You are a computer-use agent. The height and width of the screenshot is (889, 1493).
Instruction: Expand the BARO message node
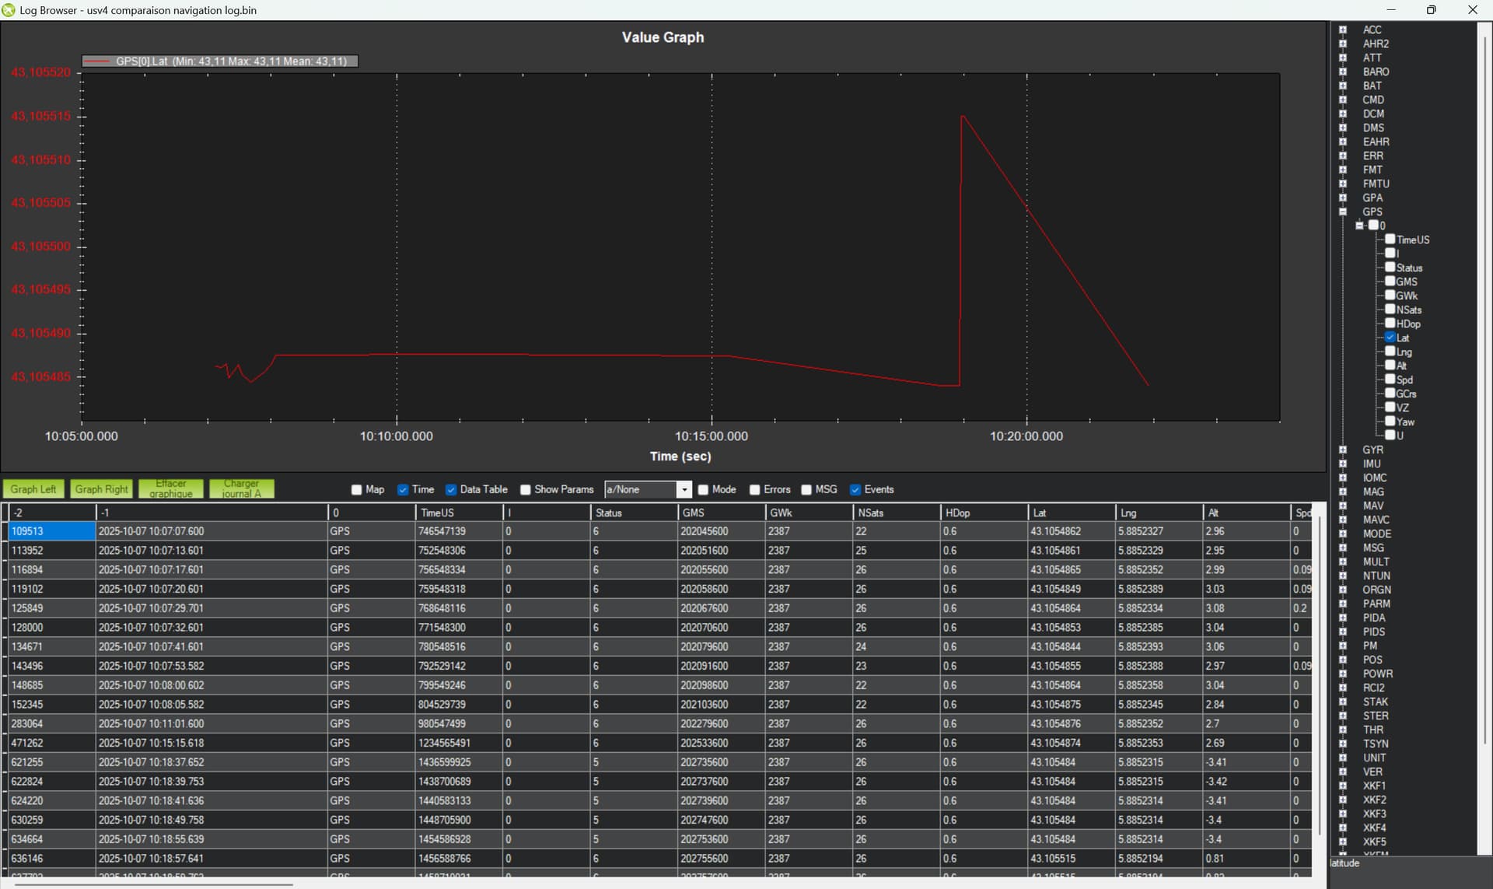1343,72
